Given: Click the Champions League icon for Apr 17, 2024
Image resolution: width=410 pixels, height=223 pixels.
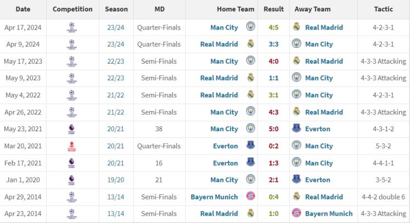Looking at the screenshot, I should pyautogui.click(x=72, y=27).
